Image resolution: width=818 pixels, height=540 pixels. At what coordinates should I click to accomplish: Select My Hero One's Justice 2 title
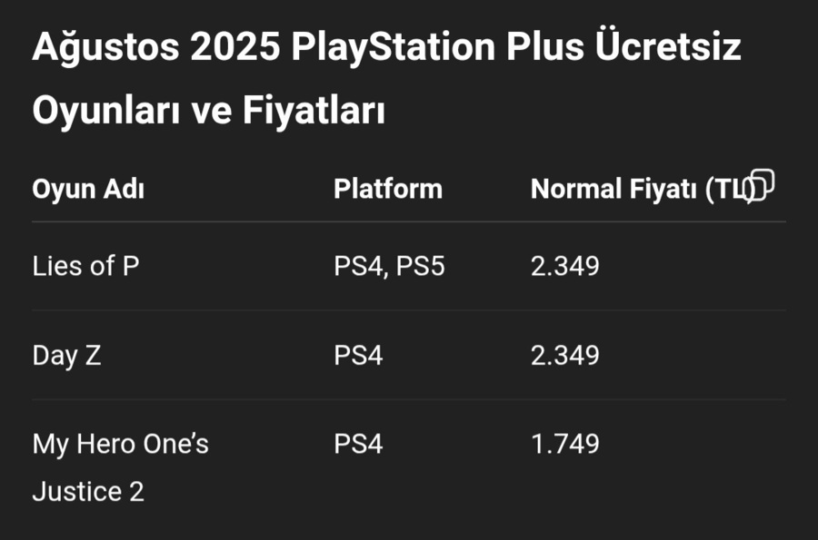pyautogui.click(x=121, y=467)
